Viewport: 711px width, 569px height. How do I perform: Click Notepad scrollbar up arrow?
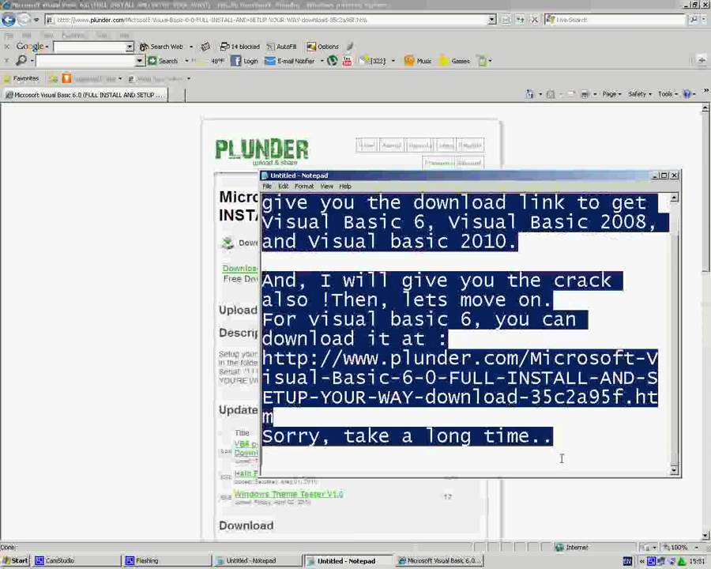[x=675, y=198]
